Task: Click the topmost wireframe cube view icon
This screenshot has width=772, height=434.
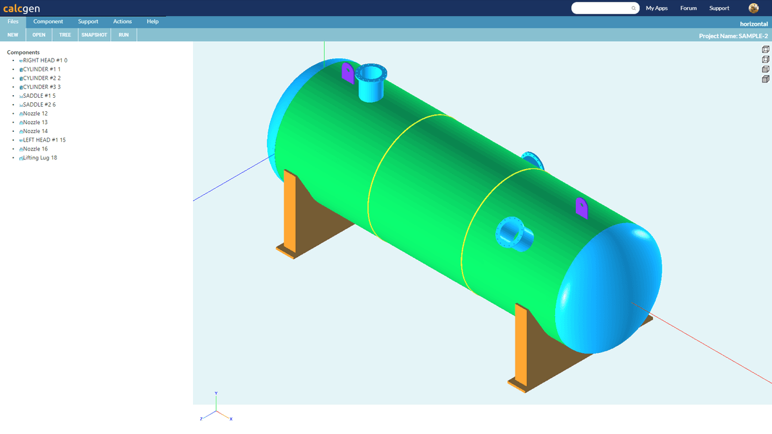Action: coord(766,50)
